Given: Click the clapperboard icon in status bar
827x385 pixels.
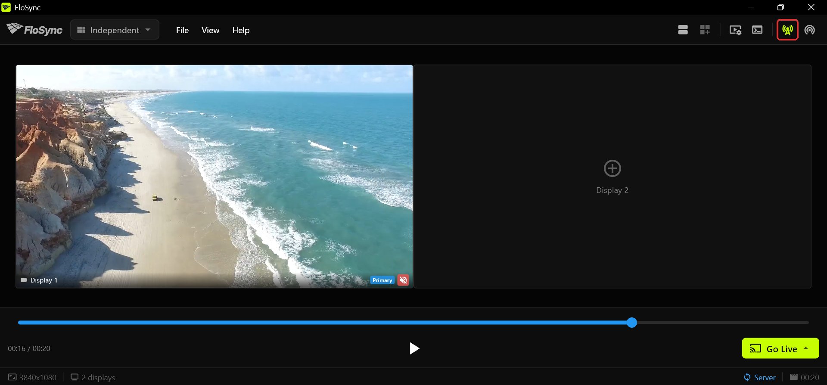Looking at the screenshot, I should point(794,377).
